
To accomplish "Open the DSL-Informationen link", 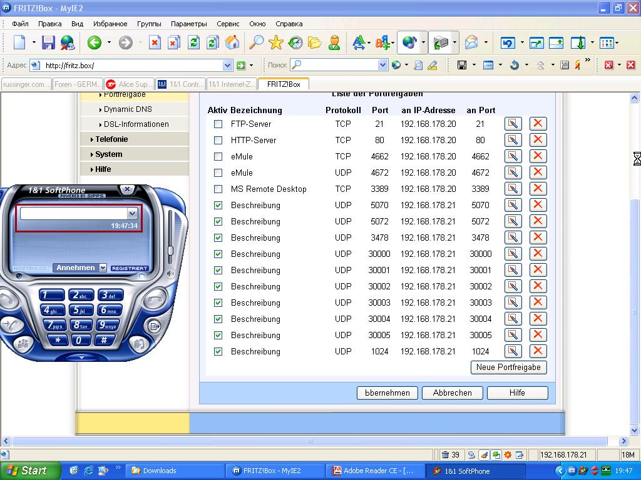I will (136, 124).
